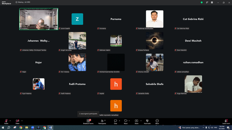The height and width of the screenshot is (130, 232).
Task: Open the Participants list
Action: click(102, 122)
